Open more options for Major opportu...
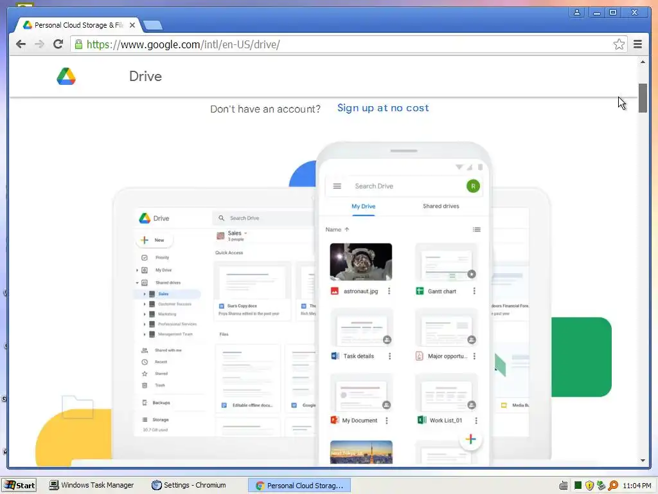Screen dimensions: 658x494 coord(474,356)
